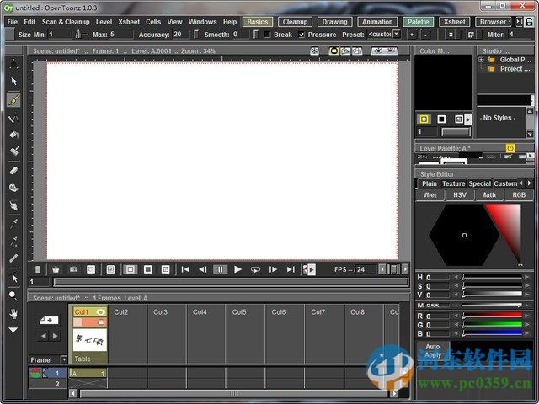Add a brush preset with plus button
Viewport: 539px width, 404px height.
412,35
